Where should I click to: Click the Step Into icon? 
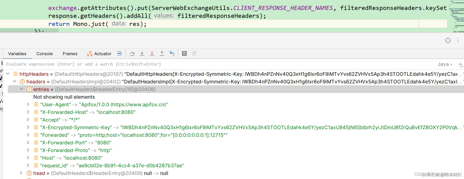tap(142, 53)
